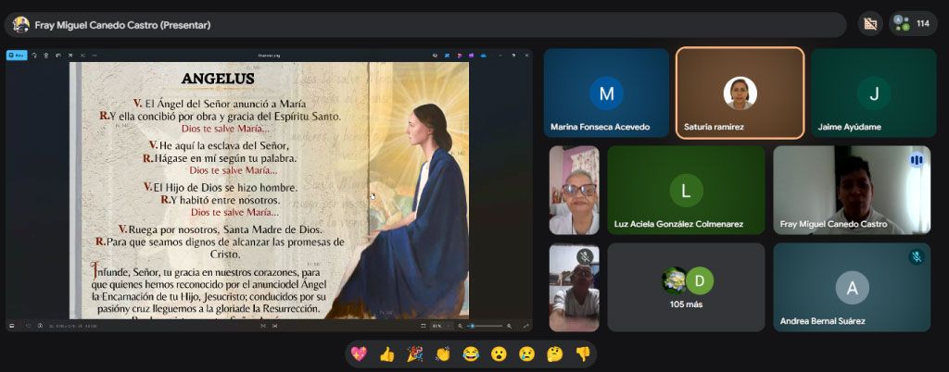
Task: Click the Edit button in the photo viewer
Action: click(17, 56)
